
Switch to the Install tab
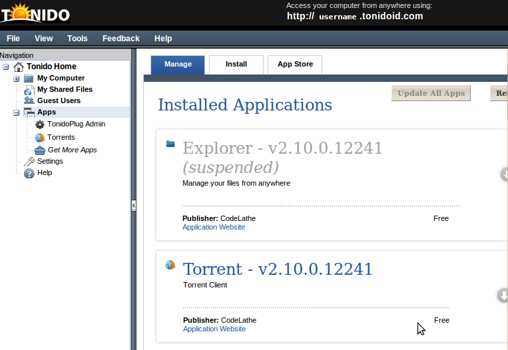[x=236, y=65]
